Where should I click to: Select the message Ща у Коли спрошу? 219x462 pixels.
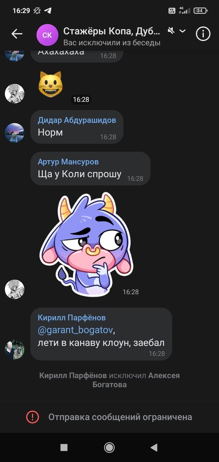tap(90, 169)
